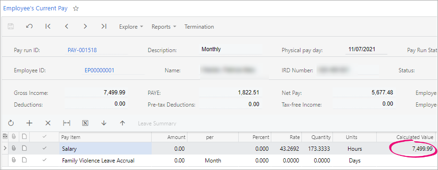
Task: Delete the selected pay item row
Action: (48, 123)
